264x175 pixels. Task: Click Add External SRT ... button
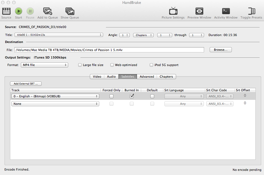click(x=26, y=83)
